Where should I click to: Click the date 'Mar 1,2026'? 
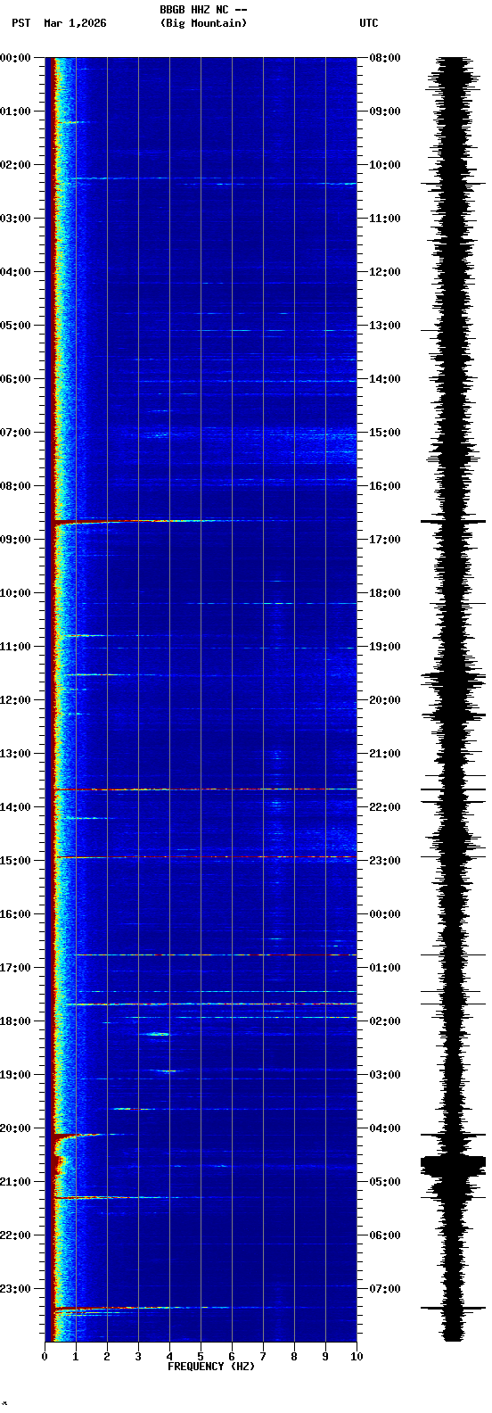75,23
